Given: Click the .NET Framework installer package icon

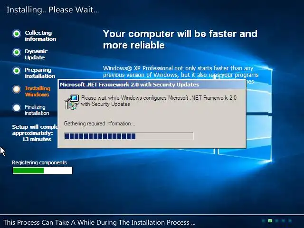Looking at the screenshot, I should 72,102.
